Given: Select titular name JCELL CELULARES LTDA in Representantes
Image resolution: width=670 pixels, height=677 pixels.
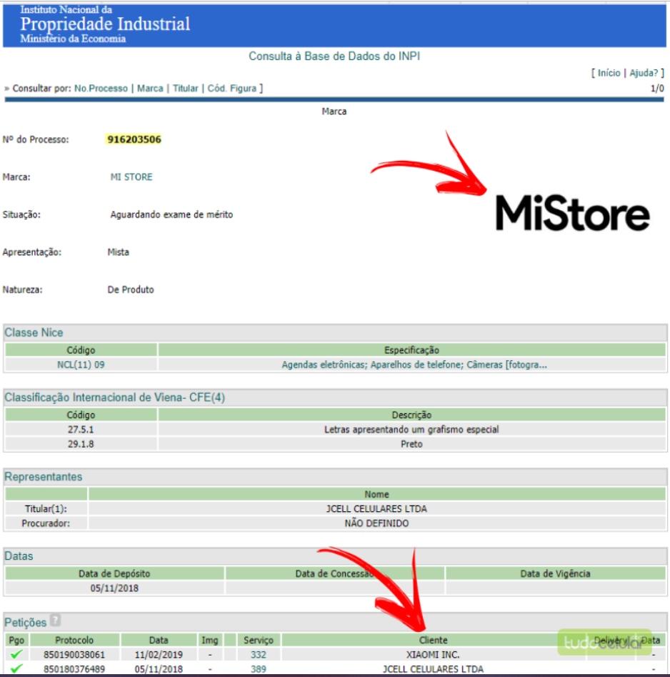Looking at the screenshot, I should tap(376, 508).
